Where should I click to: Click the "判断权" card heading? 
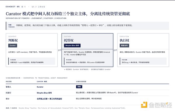[x=13, y=40]
